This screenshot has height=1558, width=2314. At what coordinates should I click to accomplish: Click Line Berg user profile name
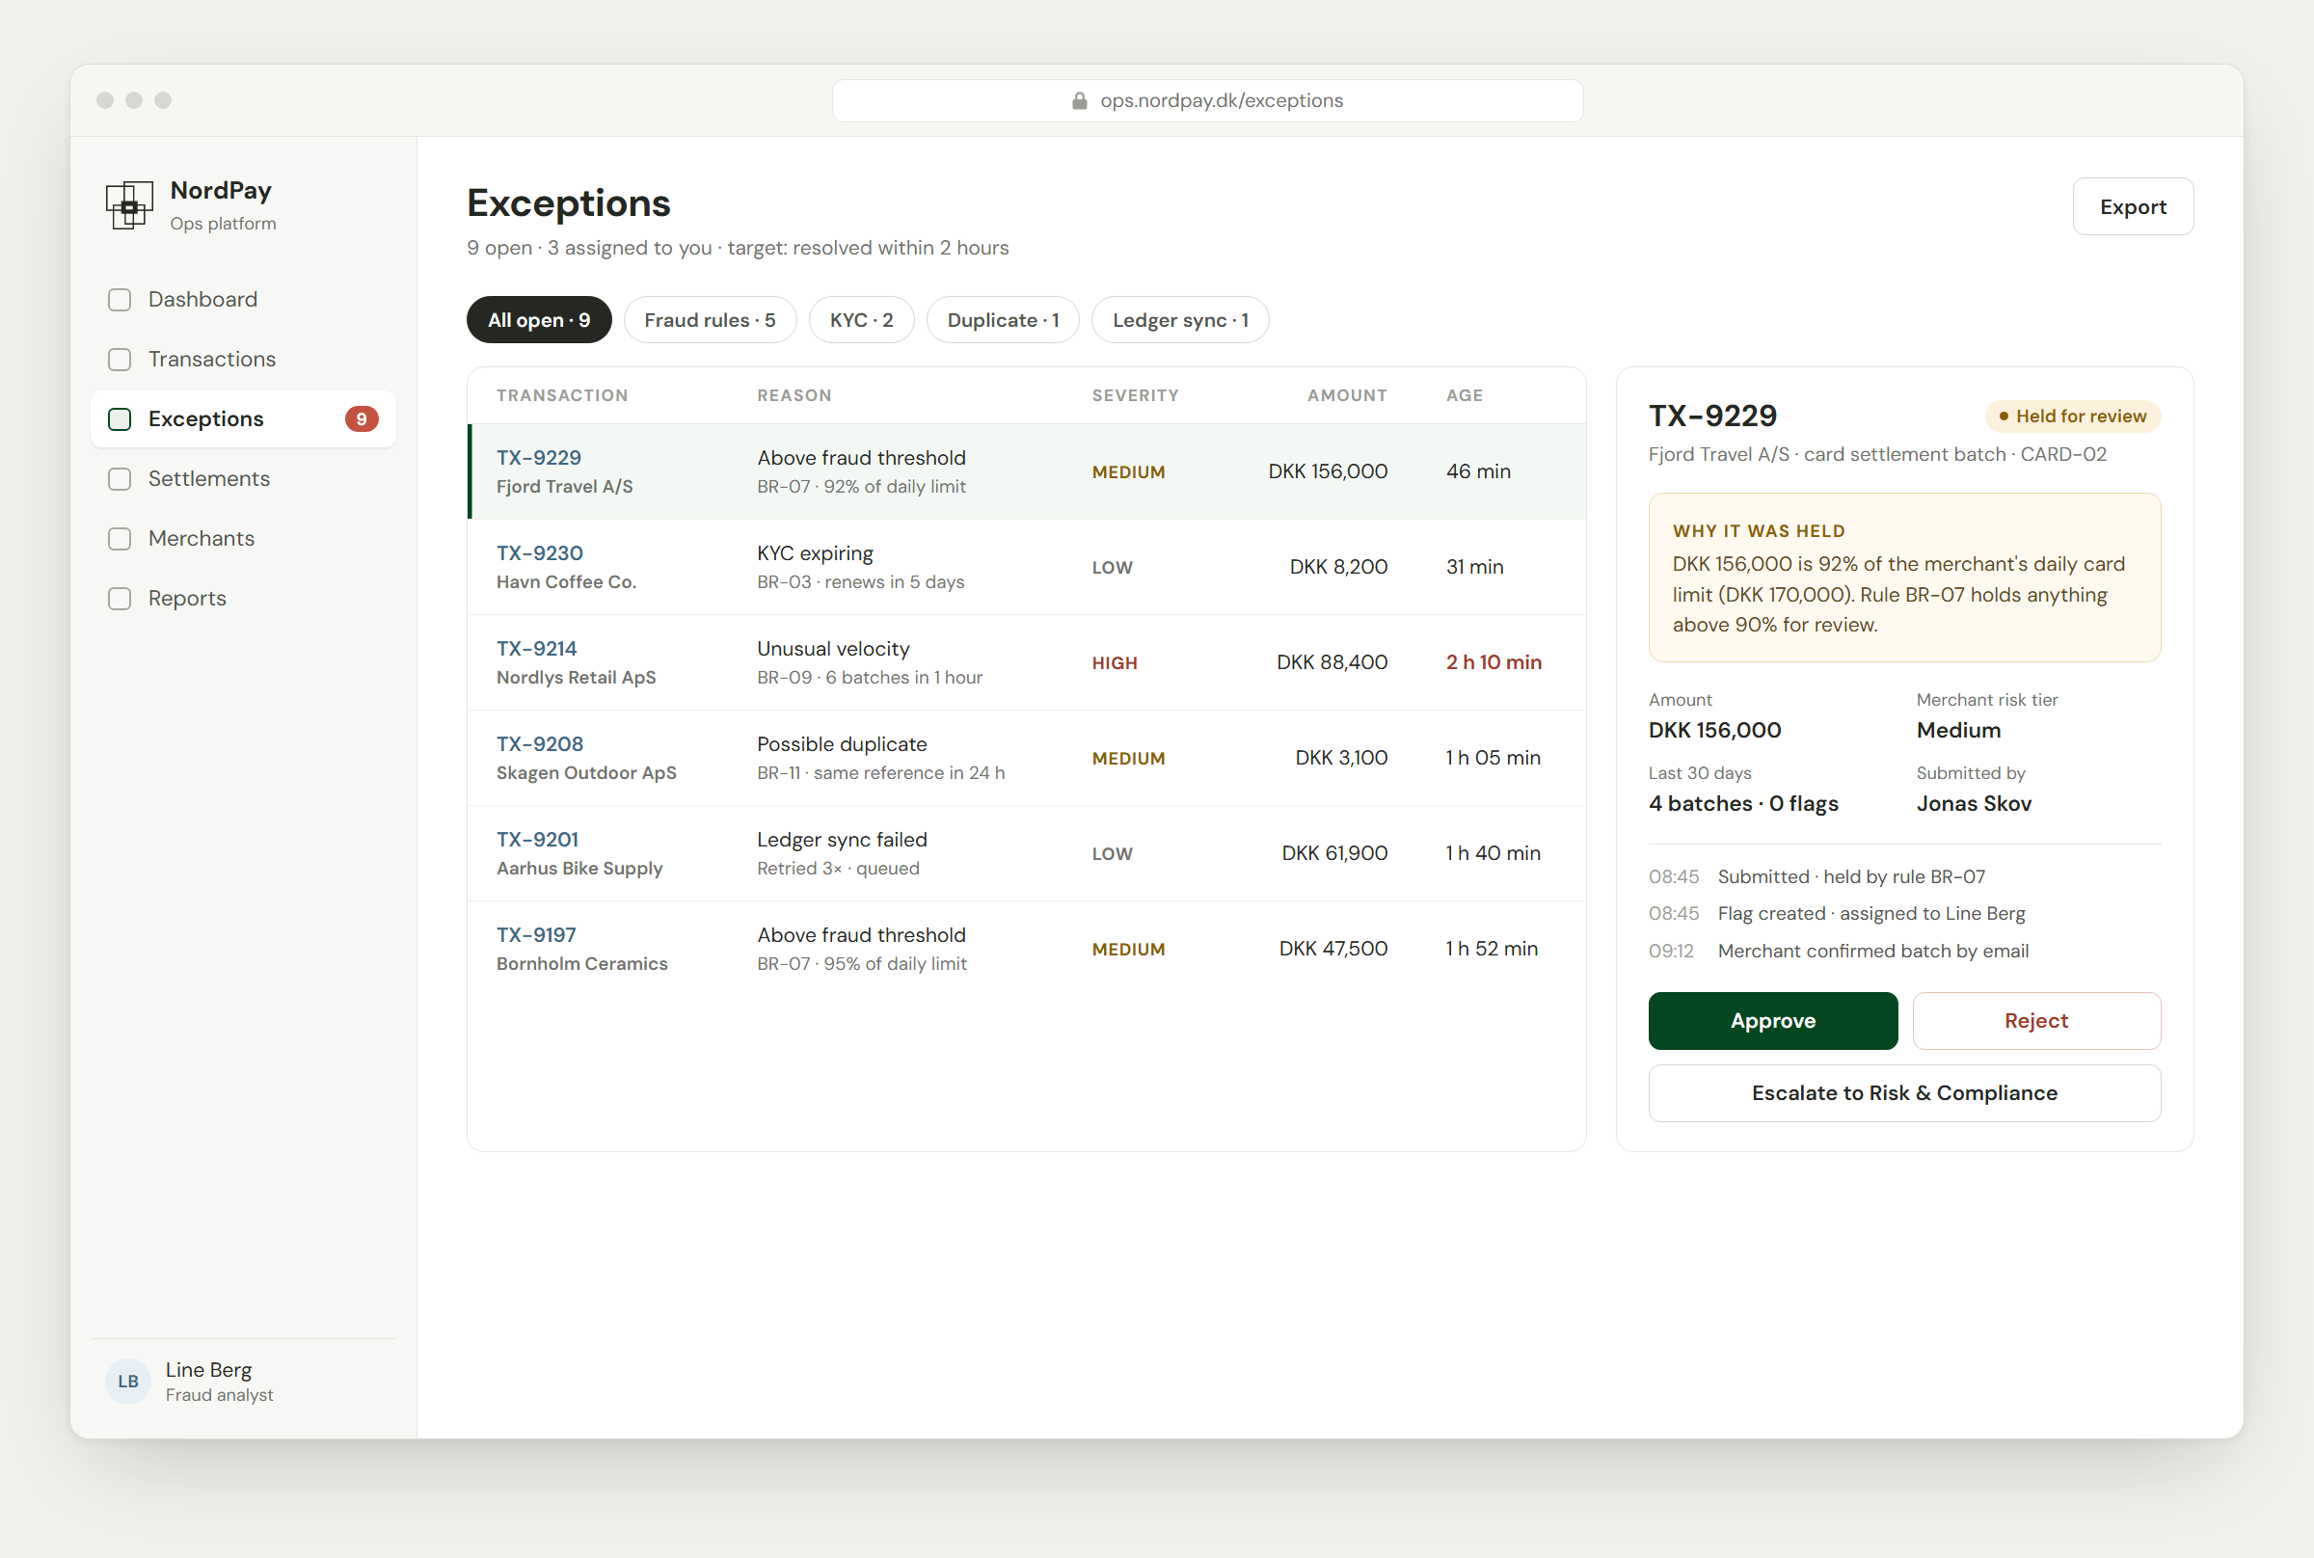tap(208, 1369)
